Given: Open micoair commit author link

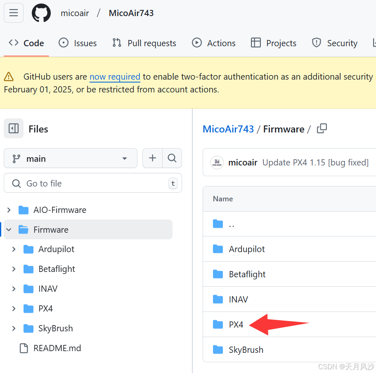Looking at the screenshot, I should click(243, 163).
